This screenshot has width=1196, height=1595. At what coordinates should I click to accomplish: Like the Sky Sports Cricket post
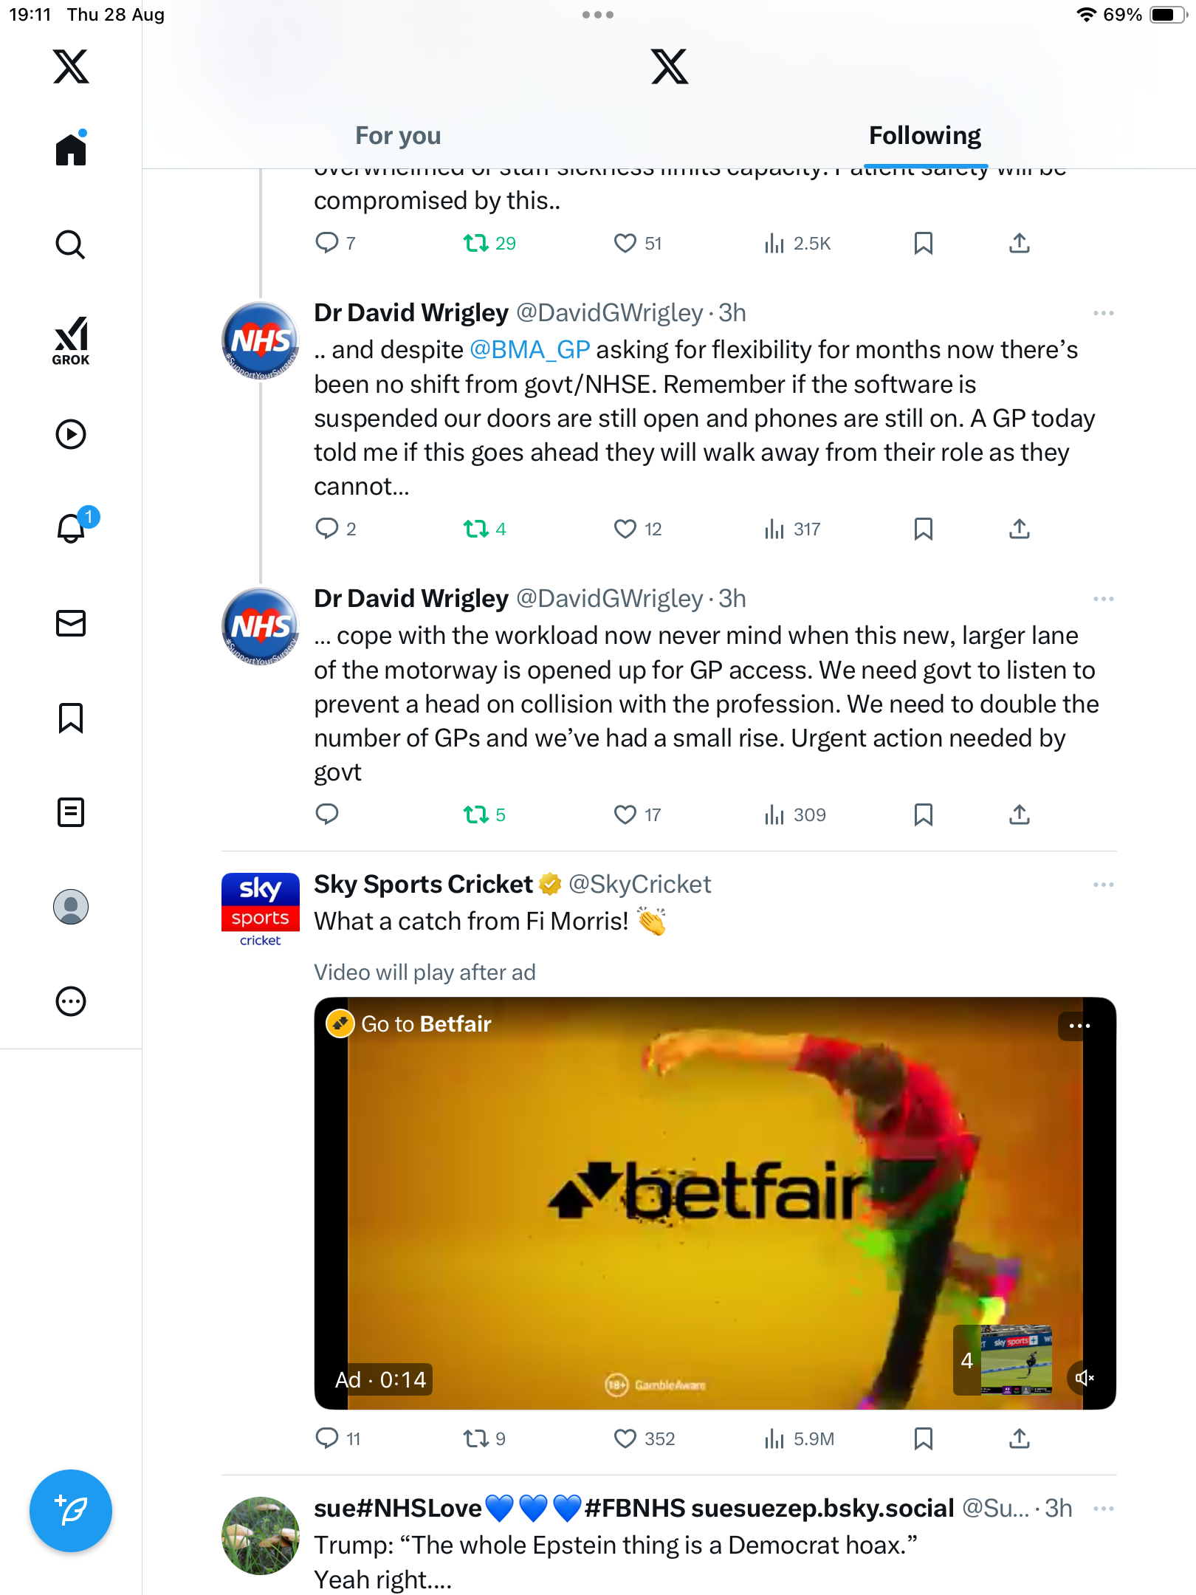click(x=625, y=1438)
